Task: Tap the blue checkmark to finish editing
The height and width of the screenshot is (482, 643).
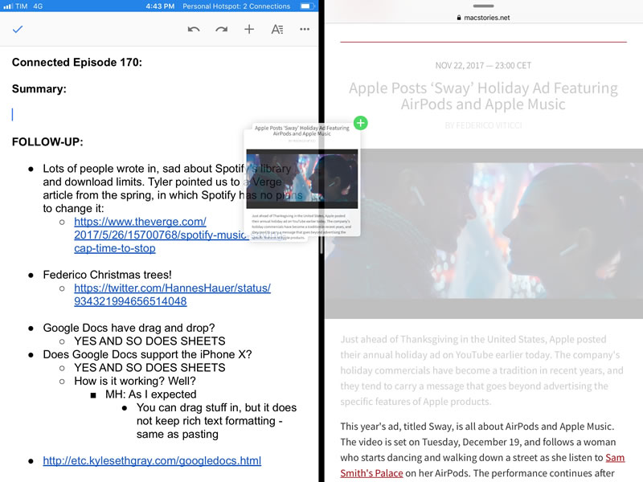Action: click(17, 29)
